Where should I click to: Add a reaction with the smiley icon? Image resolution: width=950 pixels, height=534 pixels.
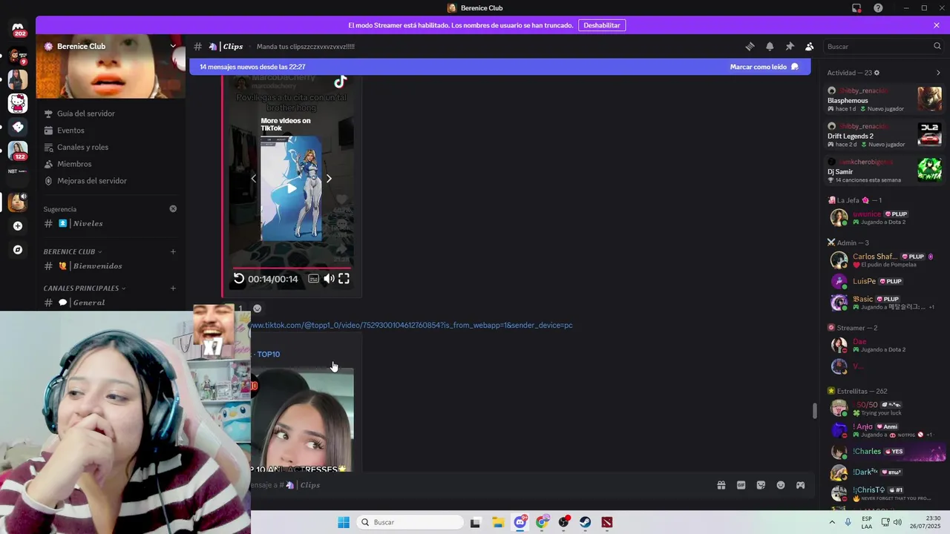[257, 309]
